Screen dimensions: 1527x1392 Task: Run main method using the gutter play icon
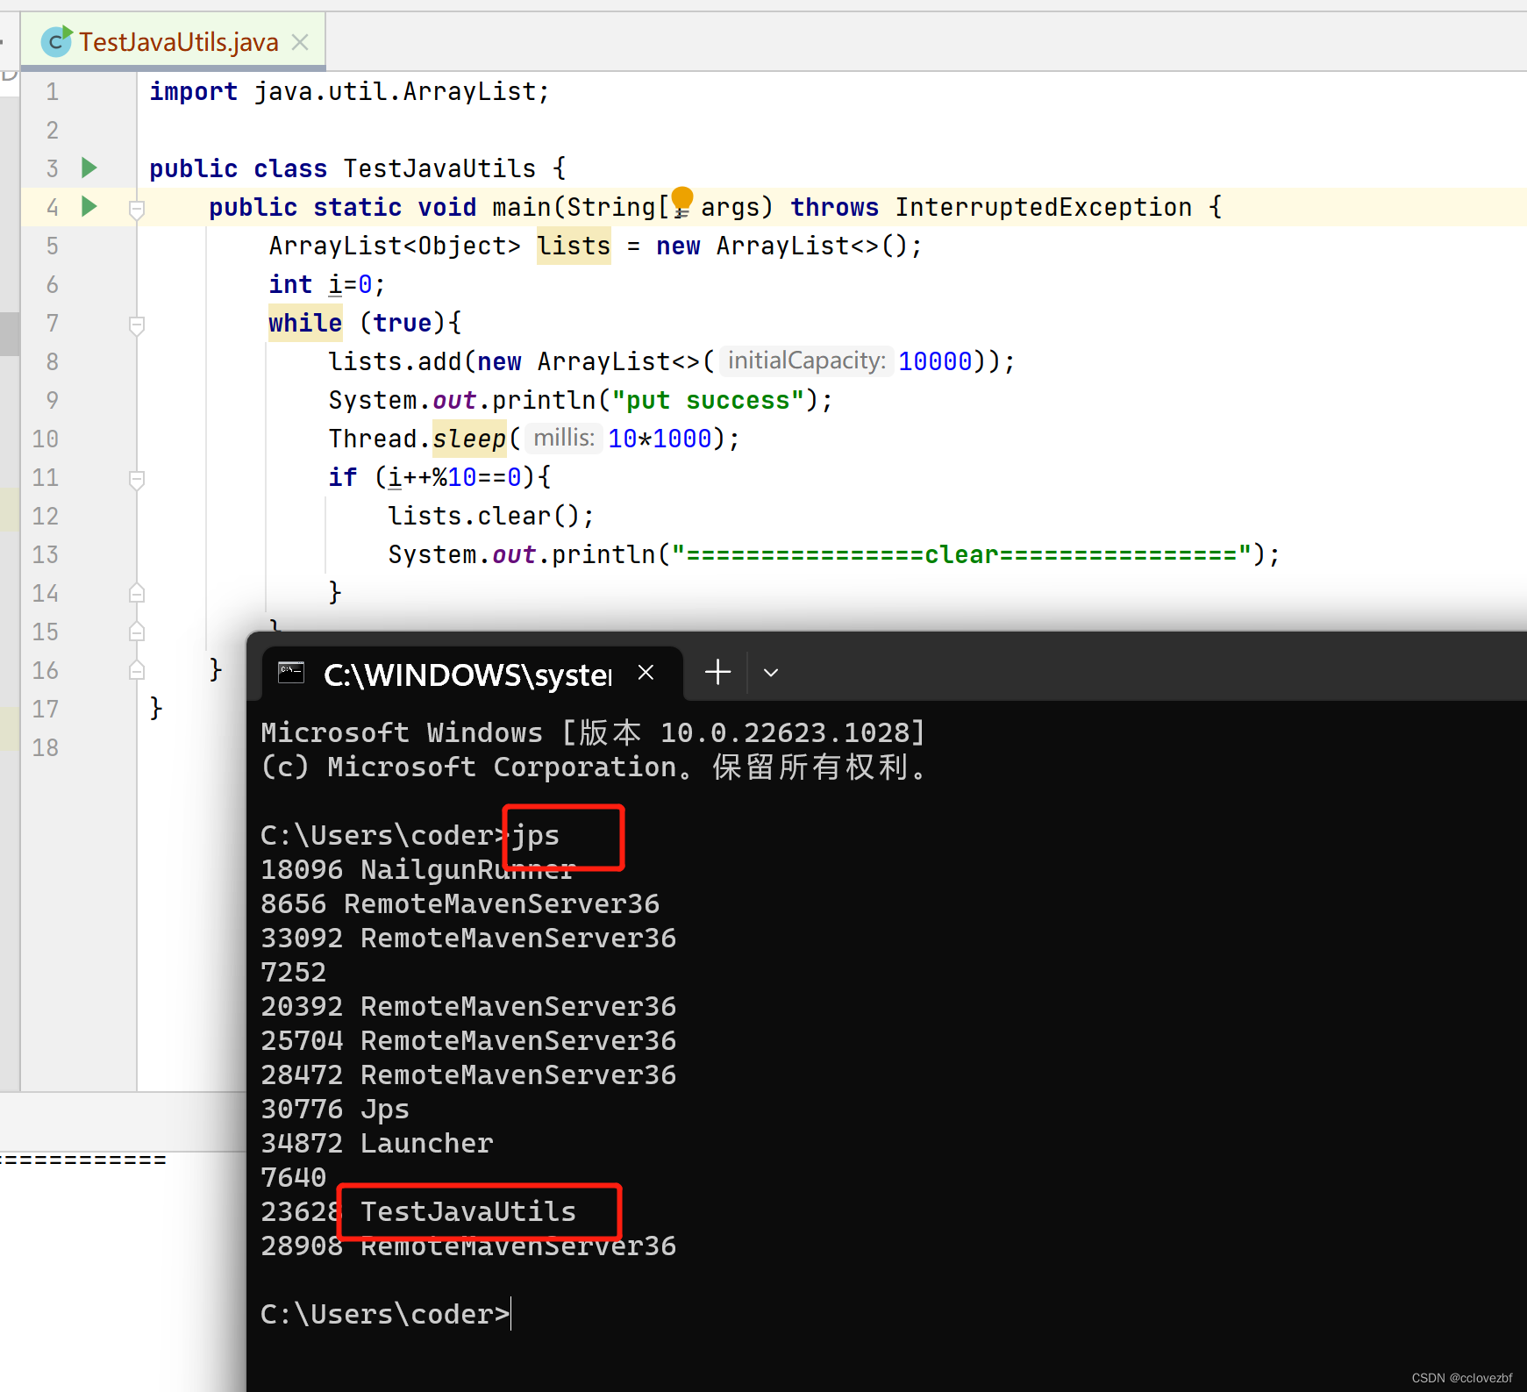(x=88, y=207)
